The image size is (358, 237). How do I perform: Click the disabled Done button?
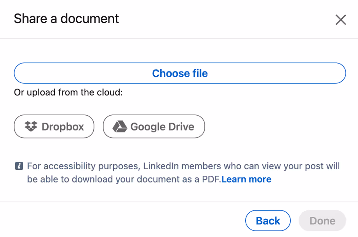tap(322, 221)
